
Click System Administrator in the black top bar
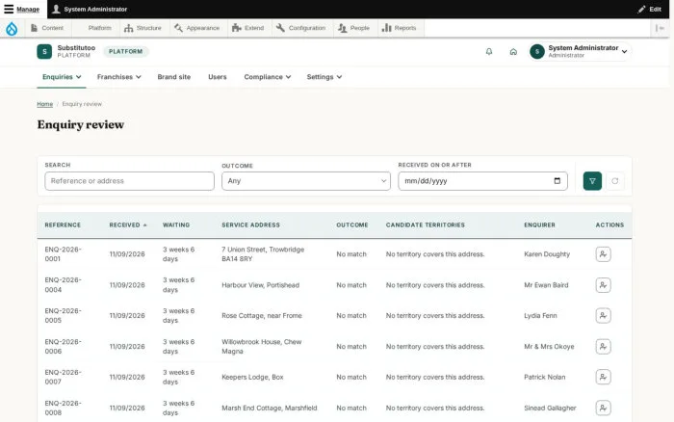(90, 9)
